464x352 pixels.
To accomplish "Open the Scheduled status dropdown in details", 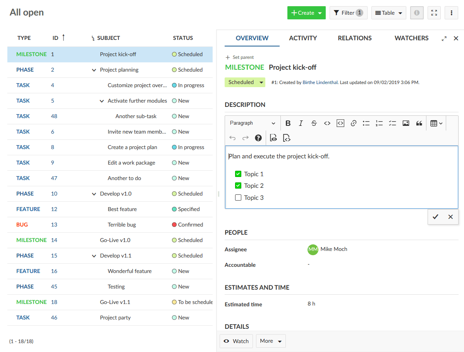I will pos(245,82).
